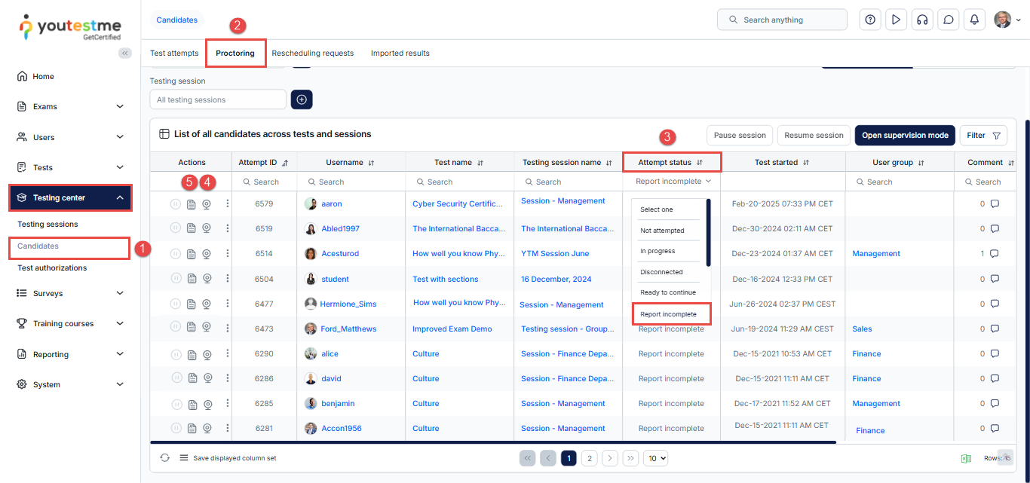Open the rows-per-page dropdown

click(655, 458)
